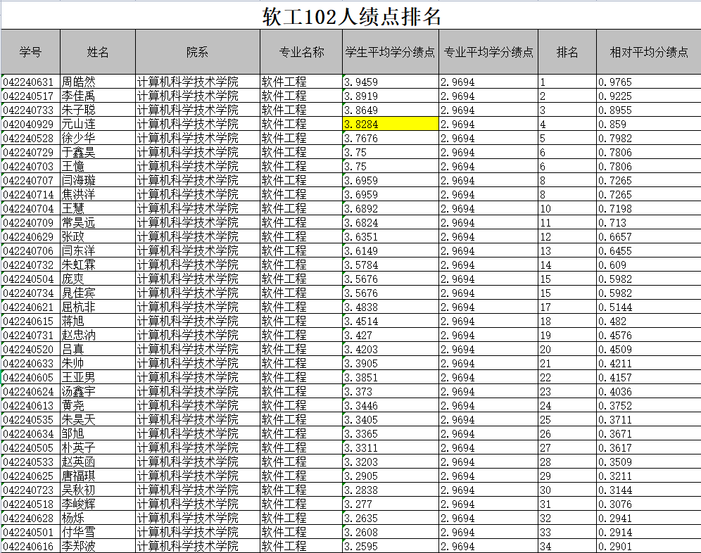
Task: Select the name cell 杨烁
Action: pos(97,518)
